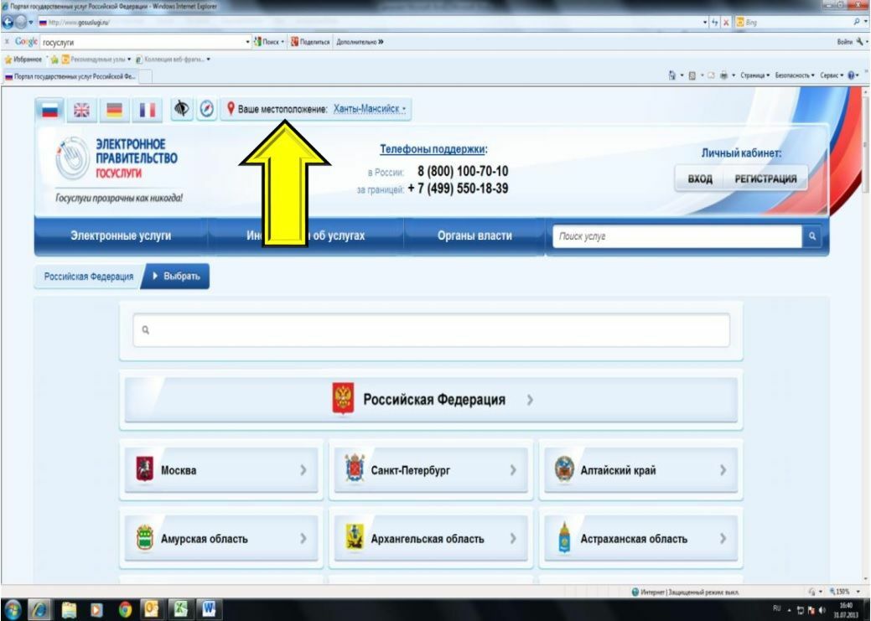Click the Поиск услуг input field
Viewport: 871px width, 621px height.
click(677, 236)
